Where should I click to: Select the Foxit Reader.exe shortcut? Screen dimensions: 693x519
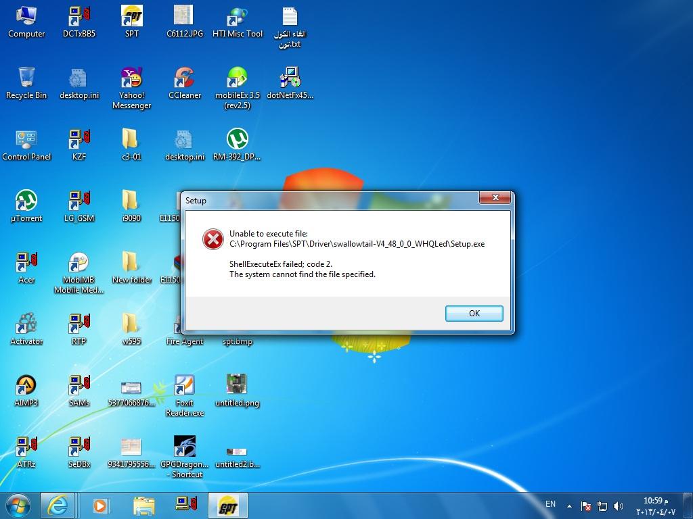click(x=184, y=396)
